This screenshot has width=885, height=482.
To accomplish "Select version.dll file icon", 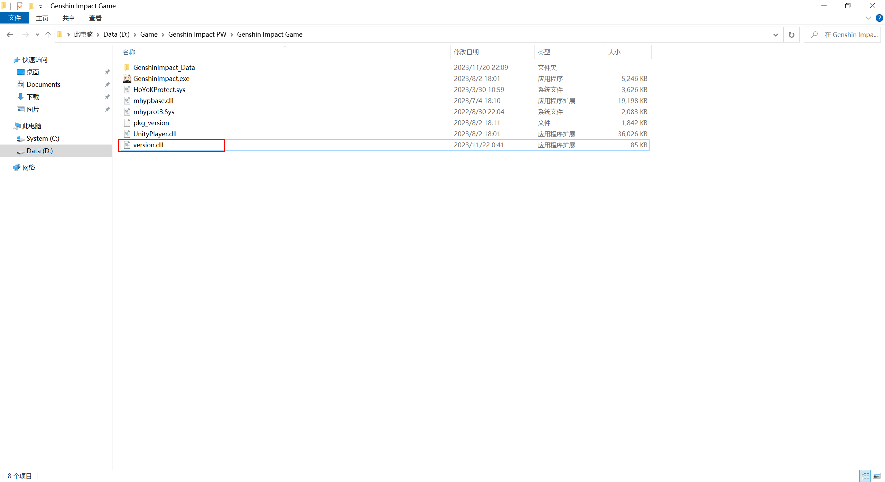I will click(x=127, y=145).
